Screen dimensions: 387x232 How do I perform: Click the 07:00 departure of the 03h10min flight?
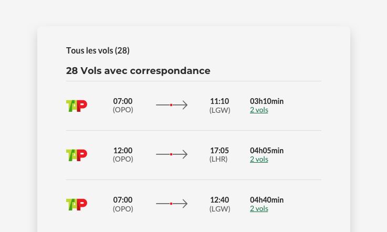123,101
